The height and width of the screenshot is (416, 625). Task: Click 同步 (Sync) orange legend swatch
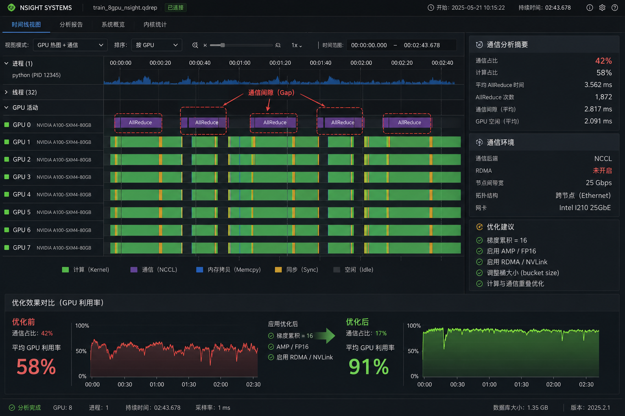point(278,270)
